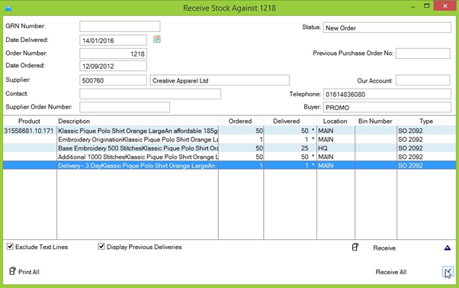Click the Date Delivered field
459x288 pixels.
coord(113,40)
